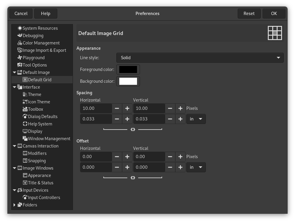This screenshot has width=295, height=222.
Task: Open Tool Options preferences
Action: [35, 65]
